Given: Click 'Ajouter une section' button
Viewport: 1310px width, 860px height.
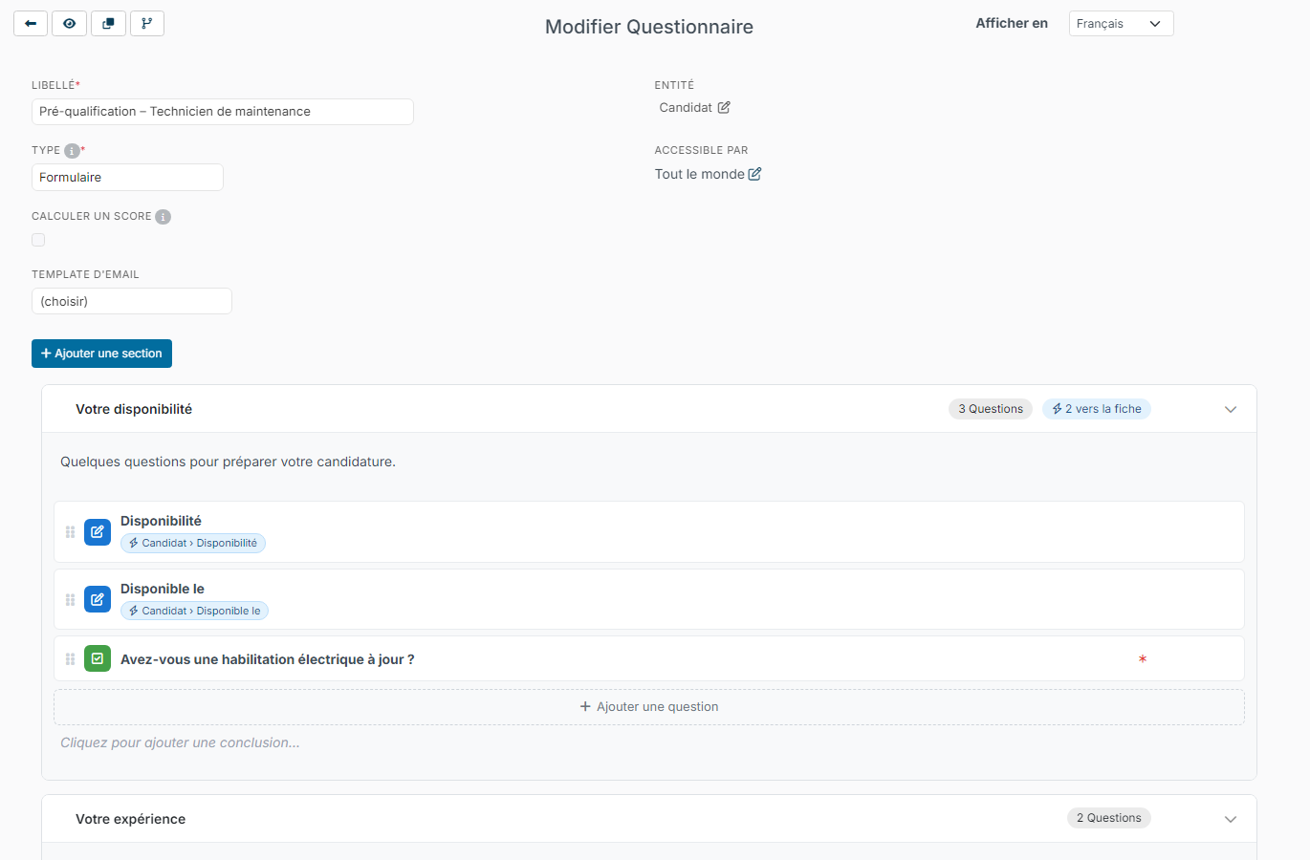Looking at the screenshot, I should coord(101,354).
